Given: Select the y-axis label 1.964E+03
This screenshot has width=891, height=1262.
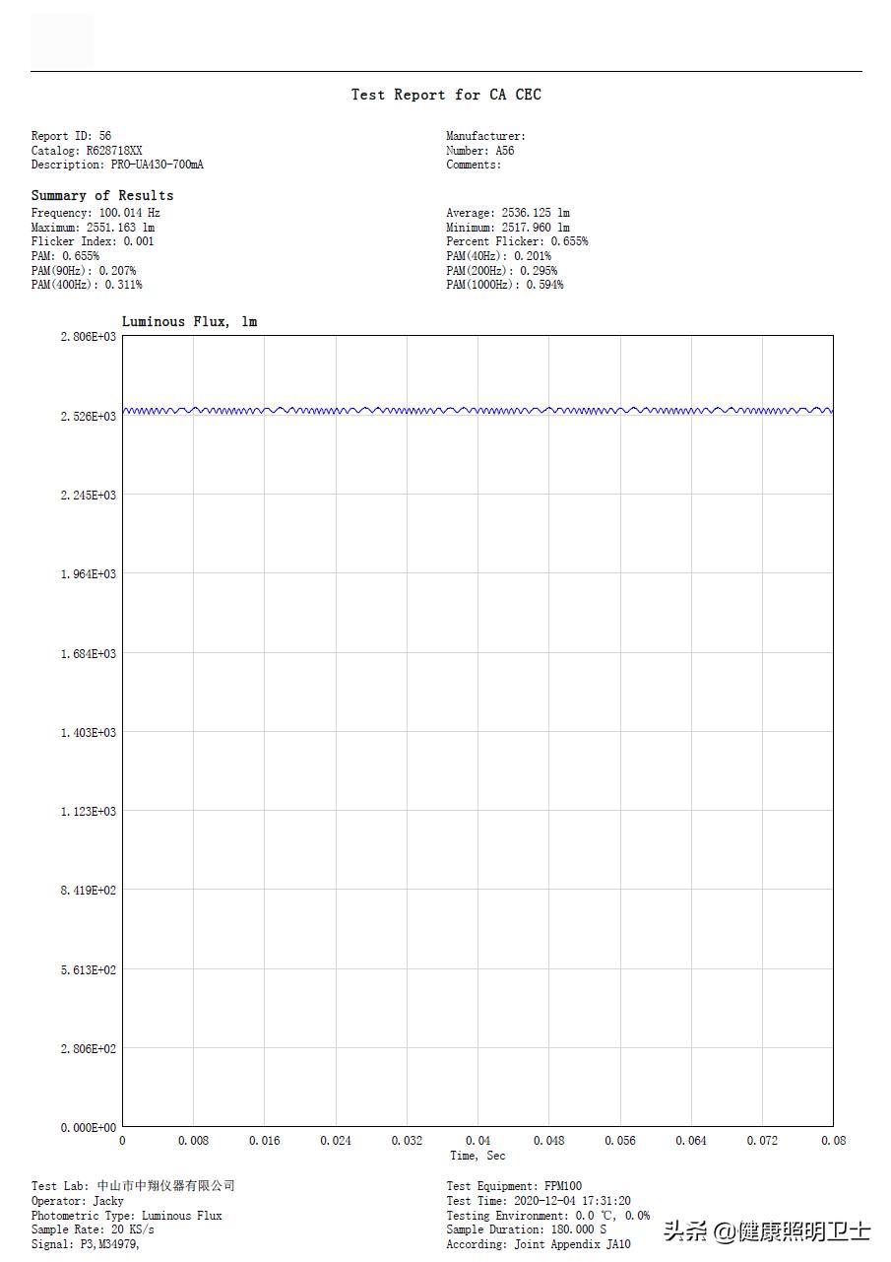Looking at the screenshot, I should [88, 574].
